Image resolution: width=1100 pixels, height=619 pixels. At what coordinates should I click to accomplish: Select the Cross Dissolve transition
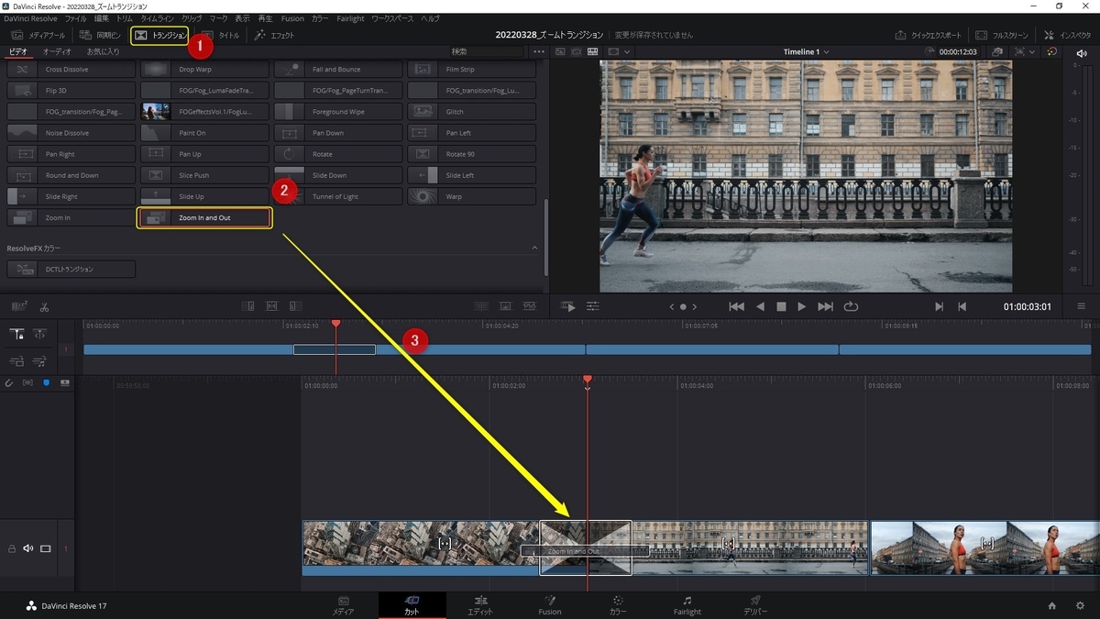(x=71, y=70)
